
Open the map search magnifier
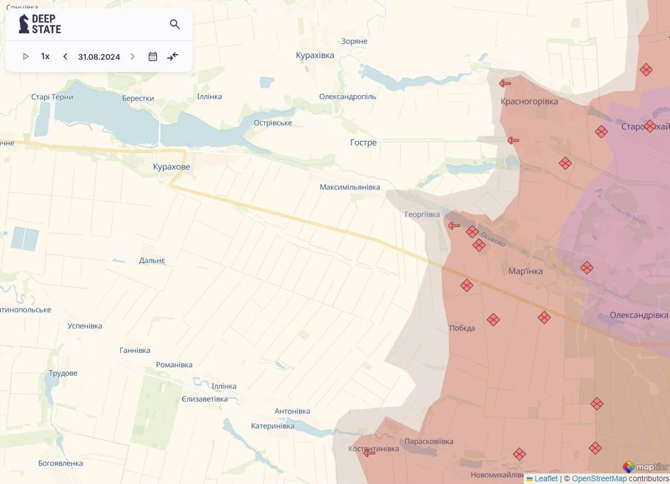click(175, 24)
